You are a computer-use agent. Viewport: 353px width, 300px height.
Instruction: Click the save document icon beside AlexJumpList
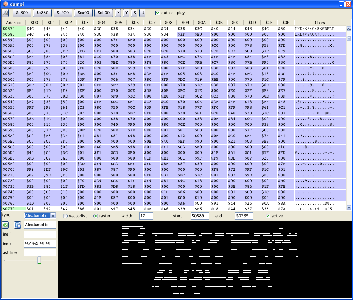17,225
